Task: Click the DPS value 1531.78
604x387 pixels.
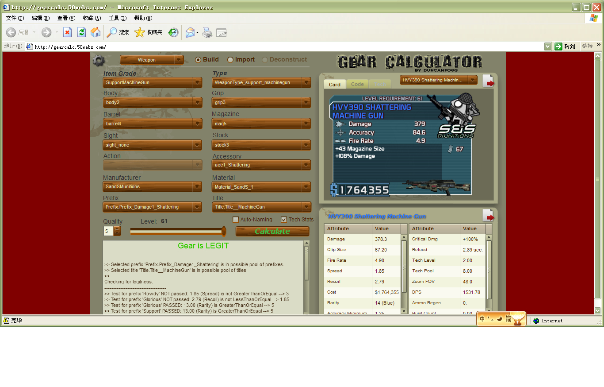Action: click(x=471, y=292)
